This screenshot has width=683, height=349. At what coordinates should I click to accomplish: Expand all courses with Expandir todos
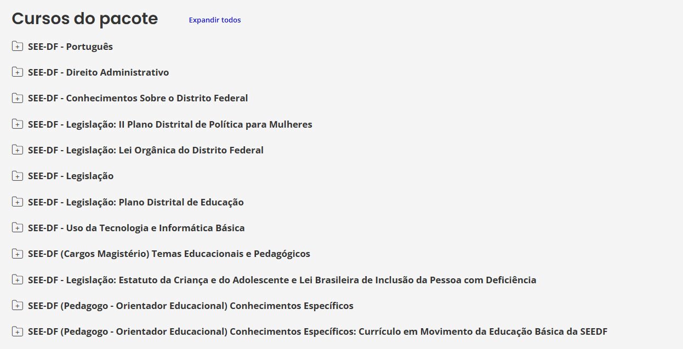coord(214,20)
